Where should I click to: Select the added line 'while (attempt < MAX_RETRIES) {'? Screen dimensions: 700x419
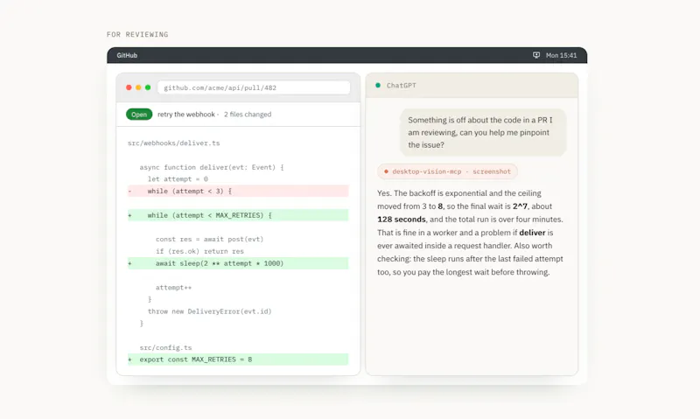point(238,215)
